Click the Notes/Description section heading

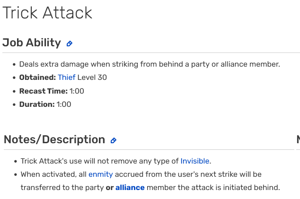click(x=54, y=140)
